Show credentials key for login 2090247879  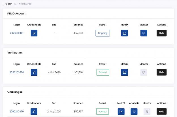(34, 112)
